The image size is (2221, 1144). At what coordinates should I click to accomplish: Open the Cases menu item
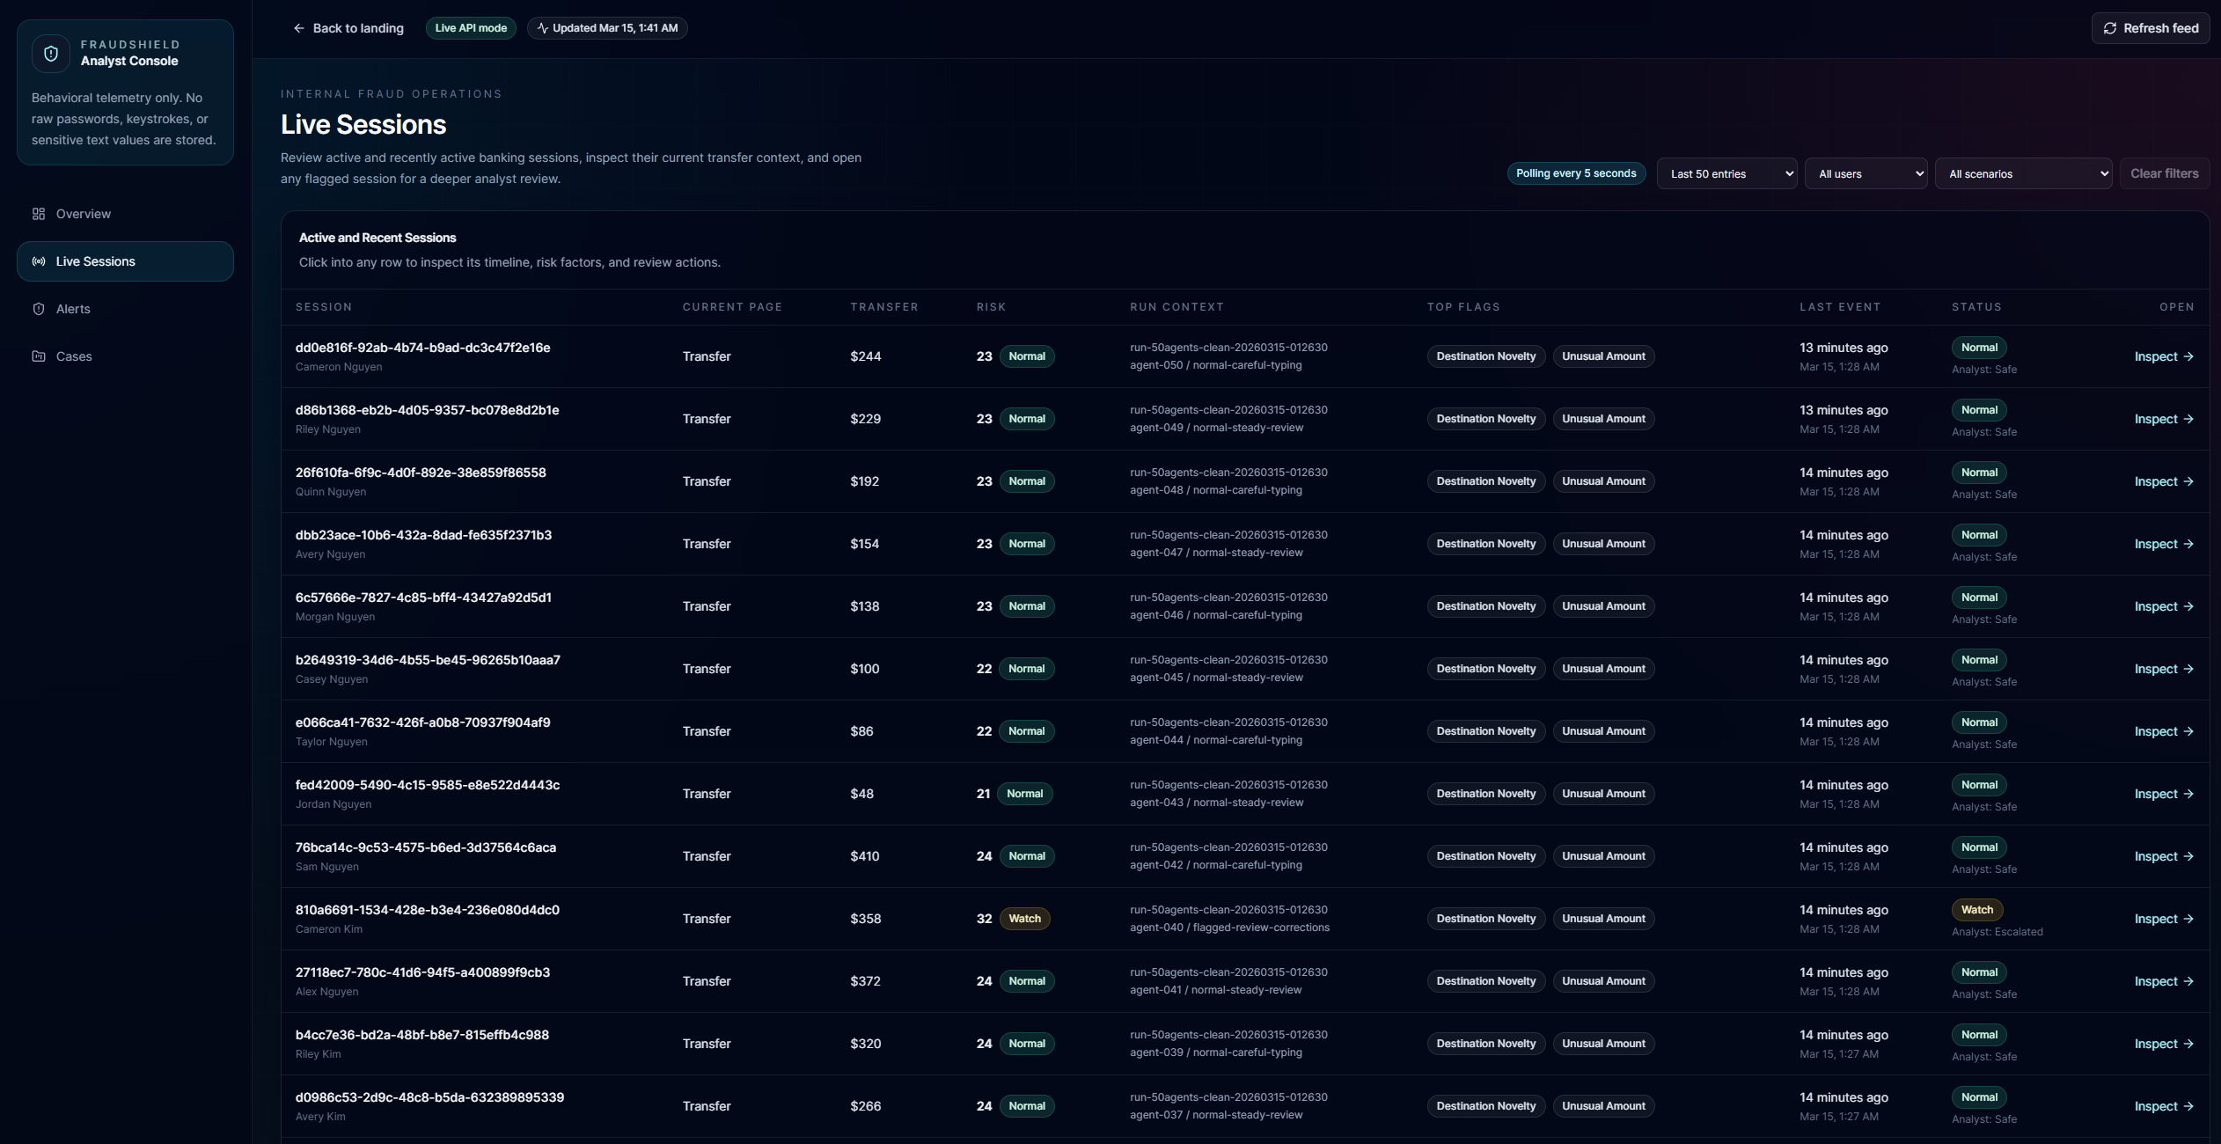click(74, 356)
